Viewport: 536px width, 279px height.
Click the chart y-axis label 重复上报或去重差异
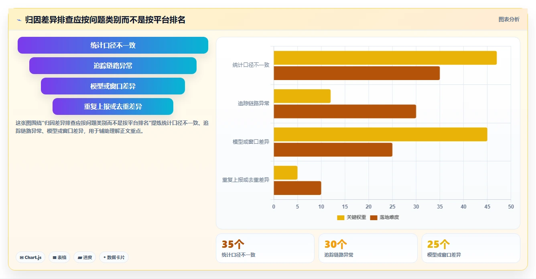[246, 180]
